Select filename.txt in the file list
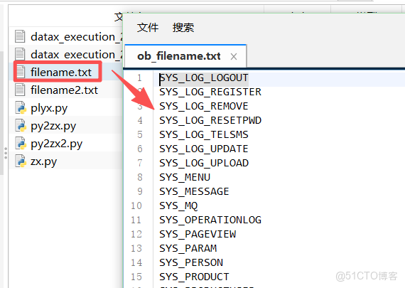405x288 pixels. coord(61,72)
